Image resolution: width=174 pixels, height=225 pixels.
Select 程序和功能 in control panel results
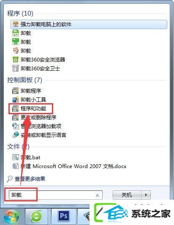coord(29,108)
